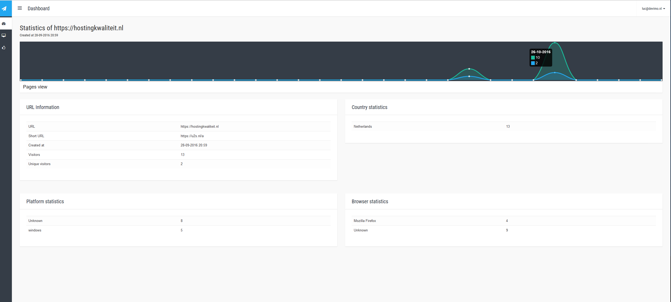The width and height of the screenshot is (671, 302).
Task: Click the short URL https://u2s.nl/a
Action: [x=192, y=136]
